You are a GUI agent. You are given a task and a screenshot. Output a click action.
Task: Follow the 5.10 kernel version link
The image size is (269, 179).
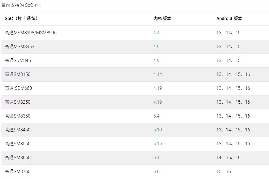click(158, 130)
